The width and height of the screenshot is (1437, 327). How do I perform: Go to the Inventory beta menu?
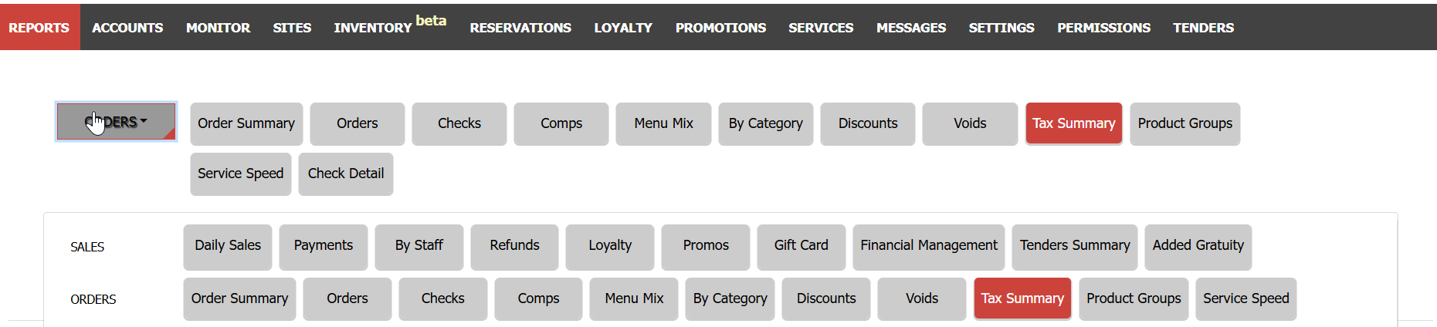[x=390, y=26]
